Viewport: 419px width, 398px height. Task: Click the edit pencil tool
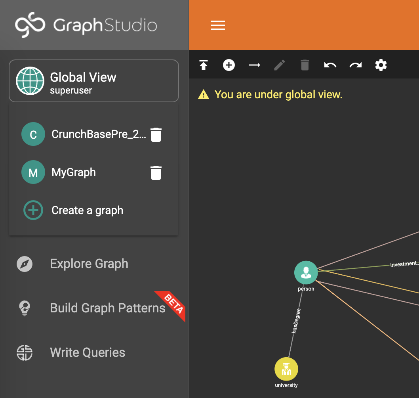click(x=280, y=65)
